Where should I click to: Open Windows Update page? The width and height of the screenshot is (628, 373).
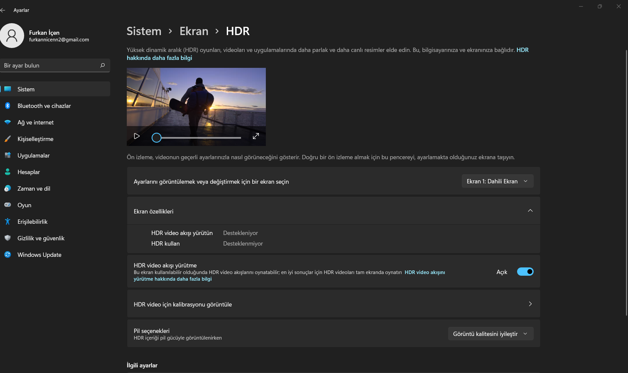click(x=55, y=255)
